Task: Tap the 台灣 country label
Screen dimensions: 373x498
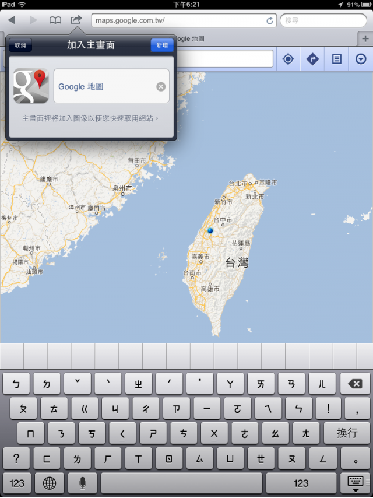Action: pos(237,263)
